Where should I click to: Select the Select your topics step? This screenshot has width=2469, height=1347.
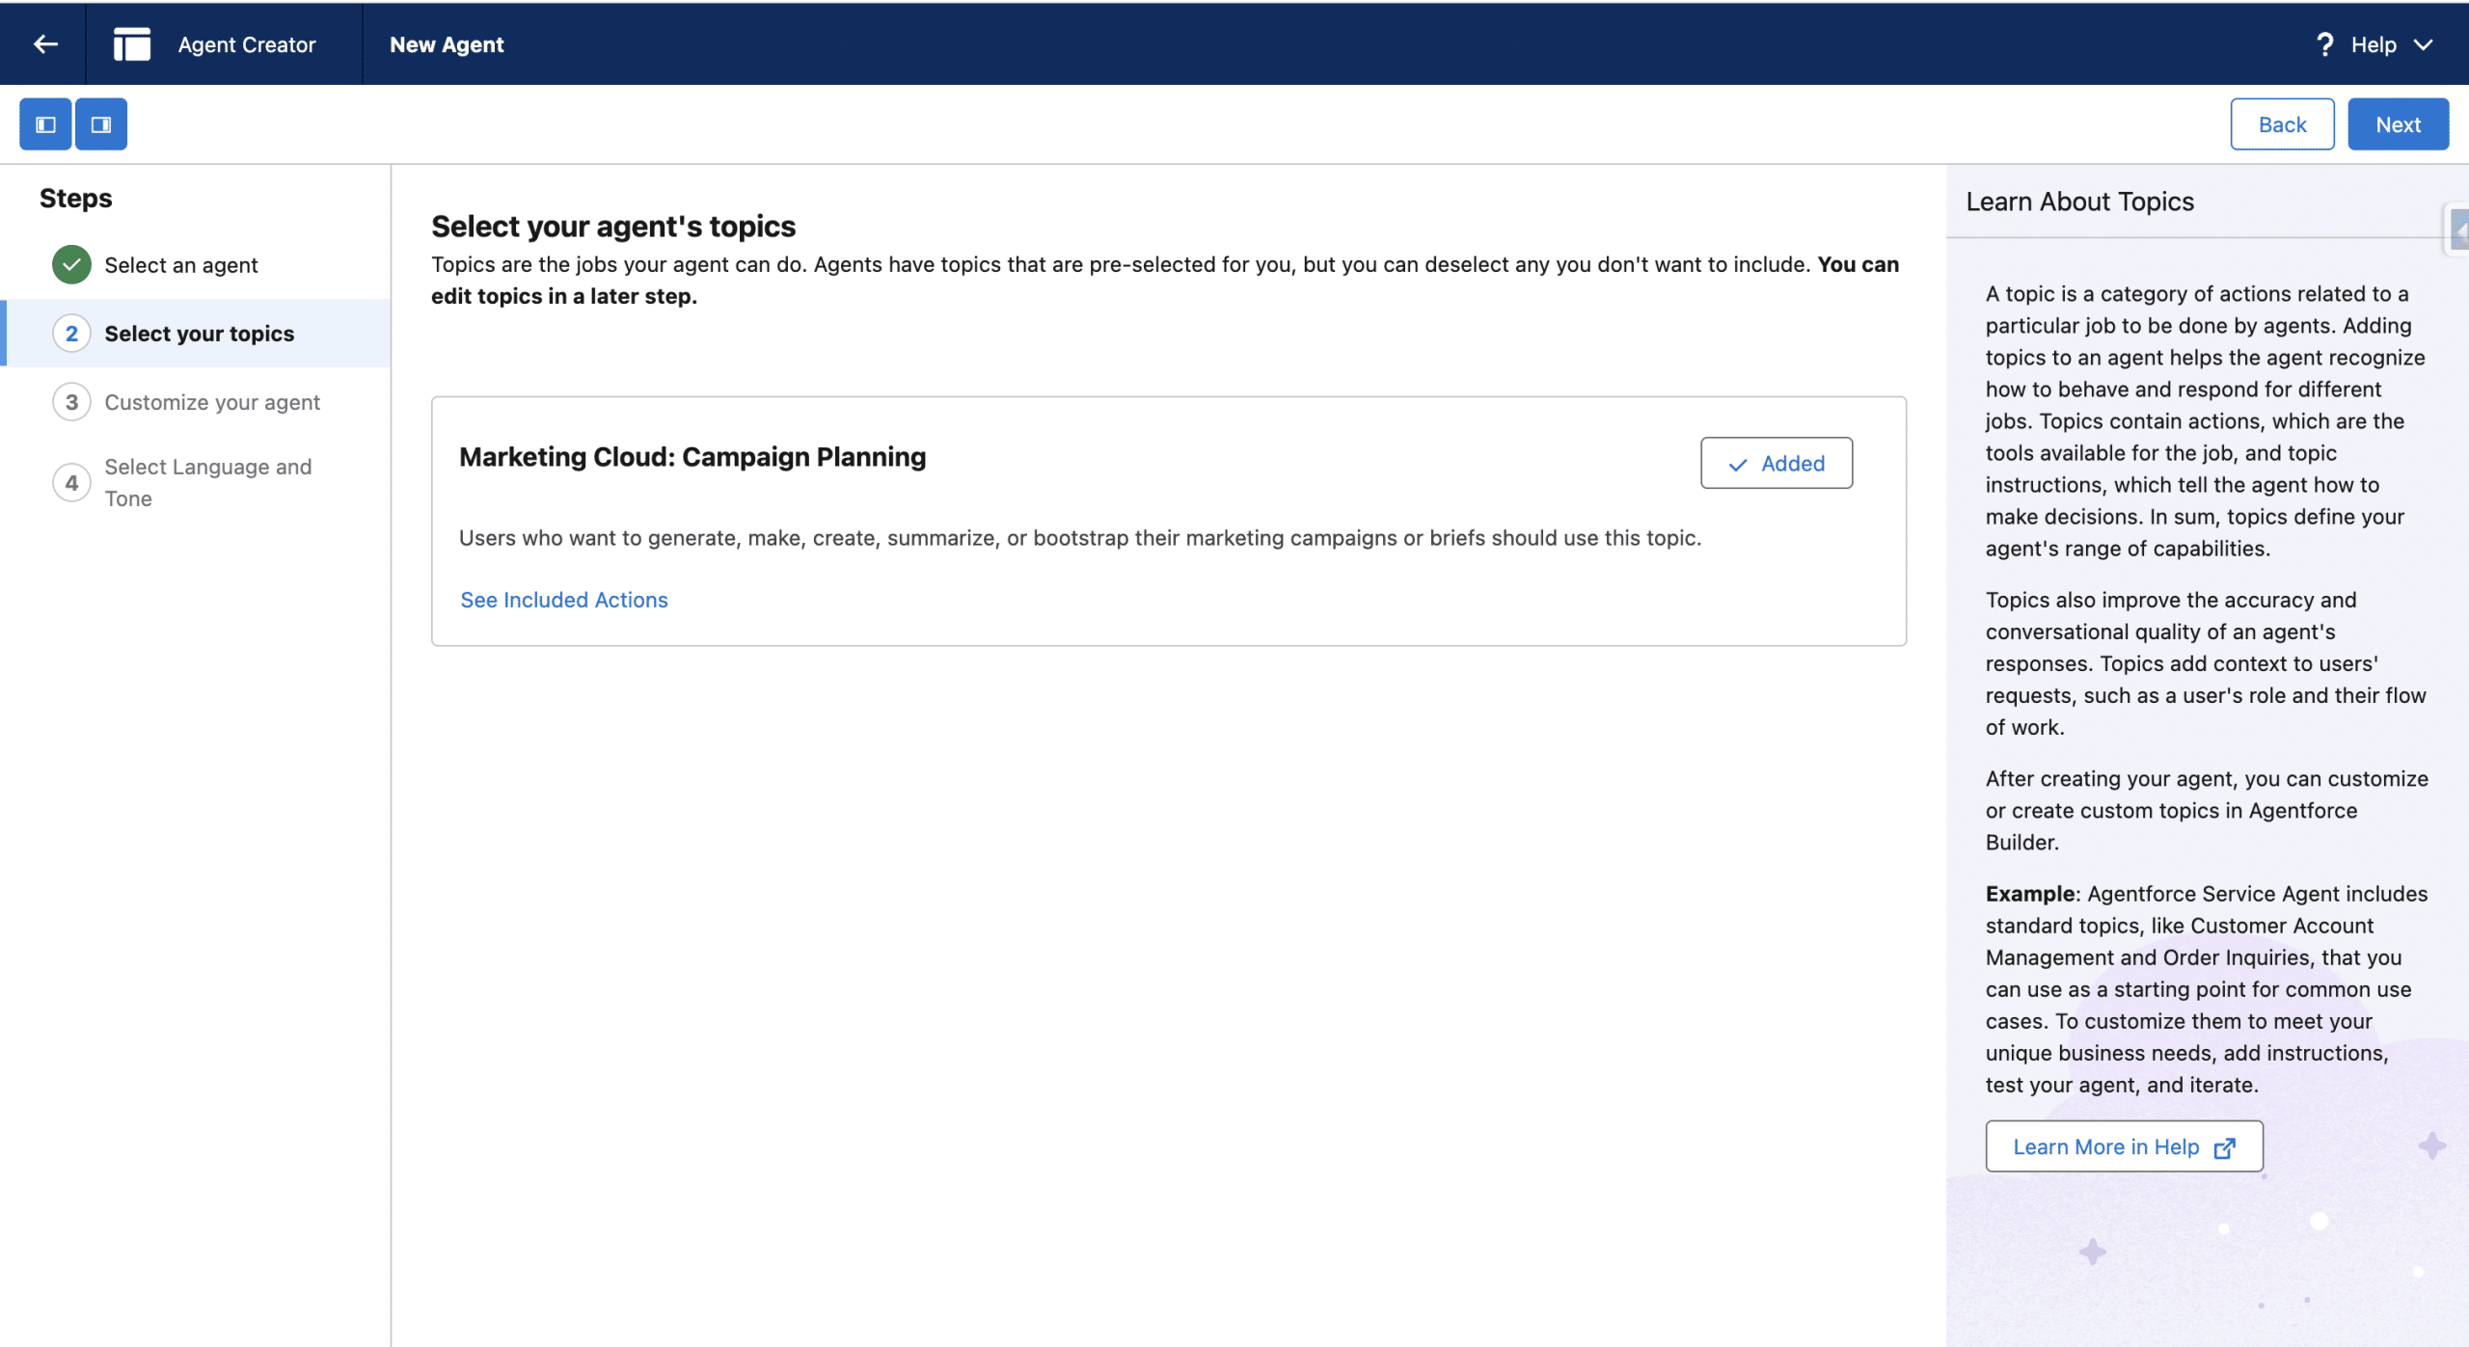point(199,334)
